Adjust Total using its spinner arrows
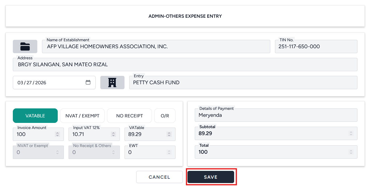The width and height of the screenshot is (370, 188). click(351, 152)
